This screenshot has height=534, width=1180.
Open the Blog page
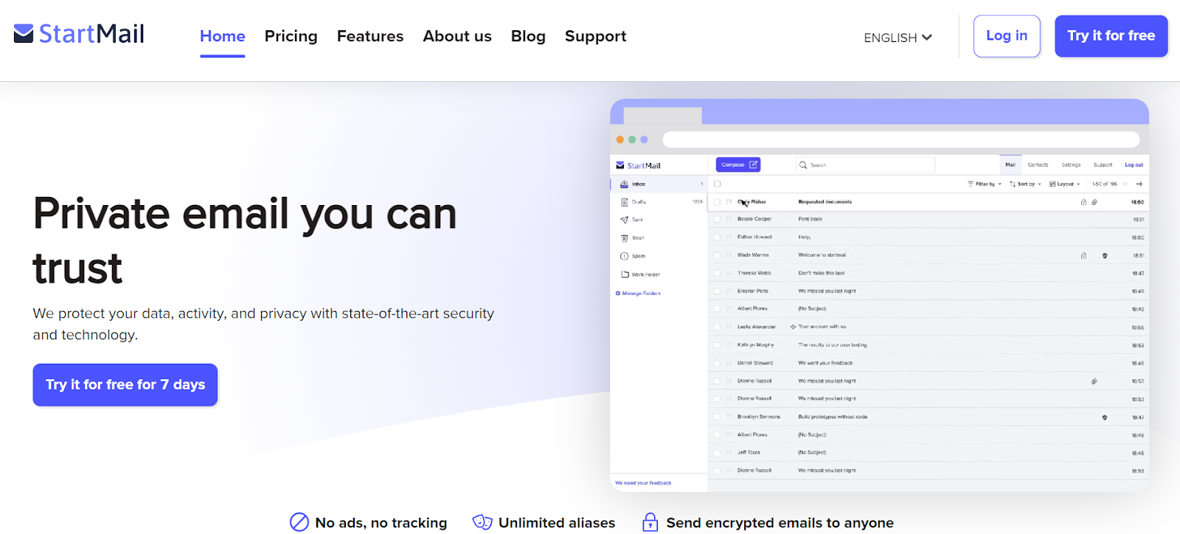tap(528, 36)
